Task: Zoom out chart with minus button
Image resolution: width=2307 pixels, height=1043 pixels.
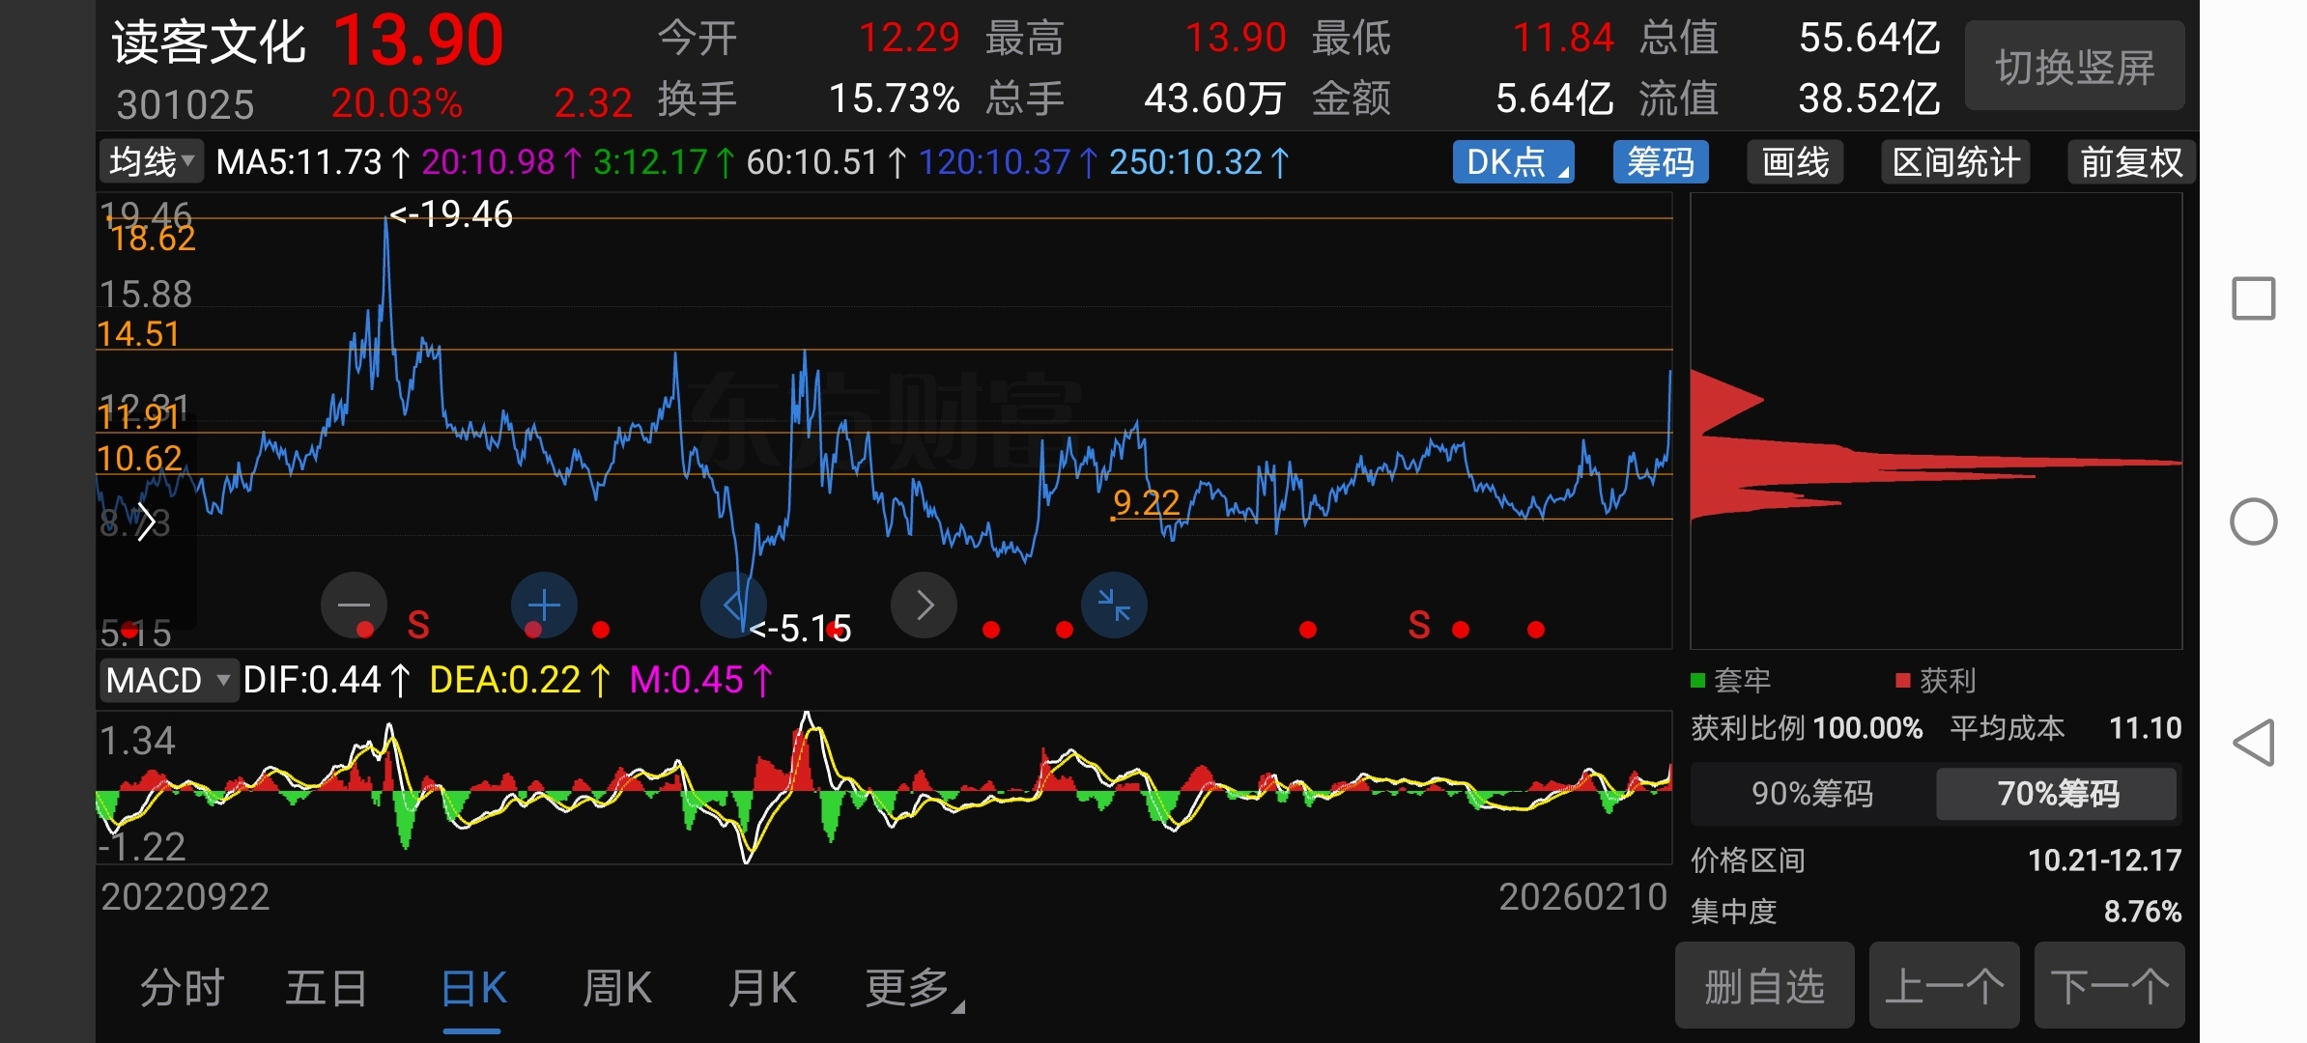Action: [x=354, y=606]
